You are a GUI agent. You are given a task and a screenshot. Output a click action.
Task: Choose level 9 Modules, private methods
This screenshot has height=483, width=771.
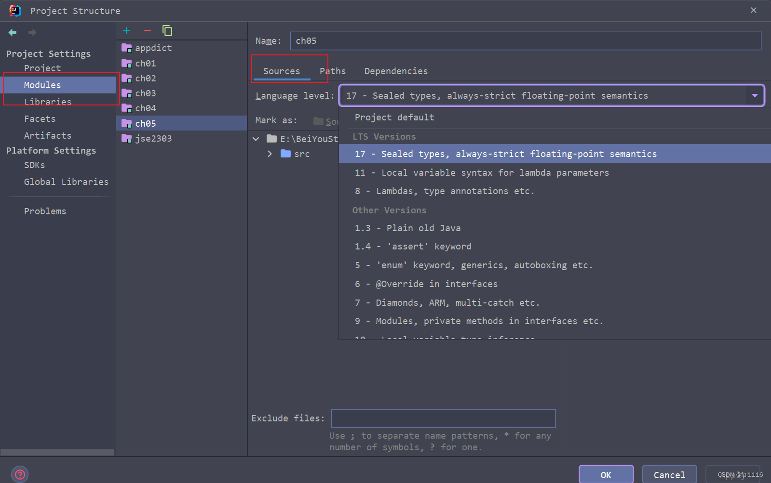pos(555,321)
